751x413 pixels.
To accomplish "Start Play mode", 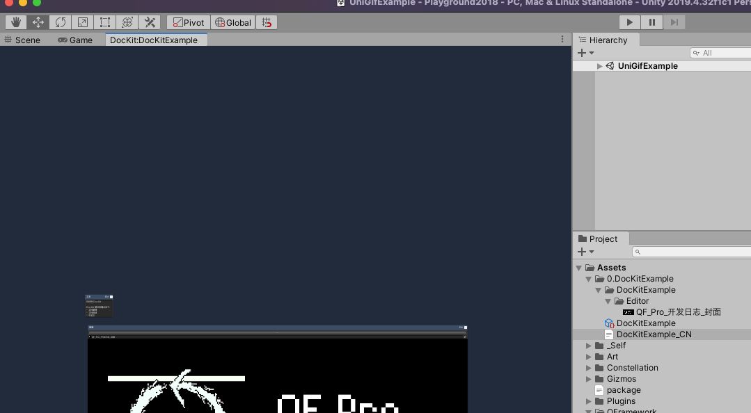I will tap(629, 22).
